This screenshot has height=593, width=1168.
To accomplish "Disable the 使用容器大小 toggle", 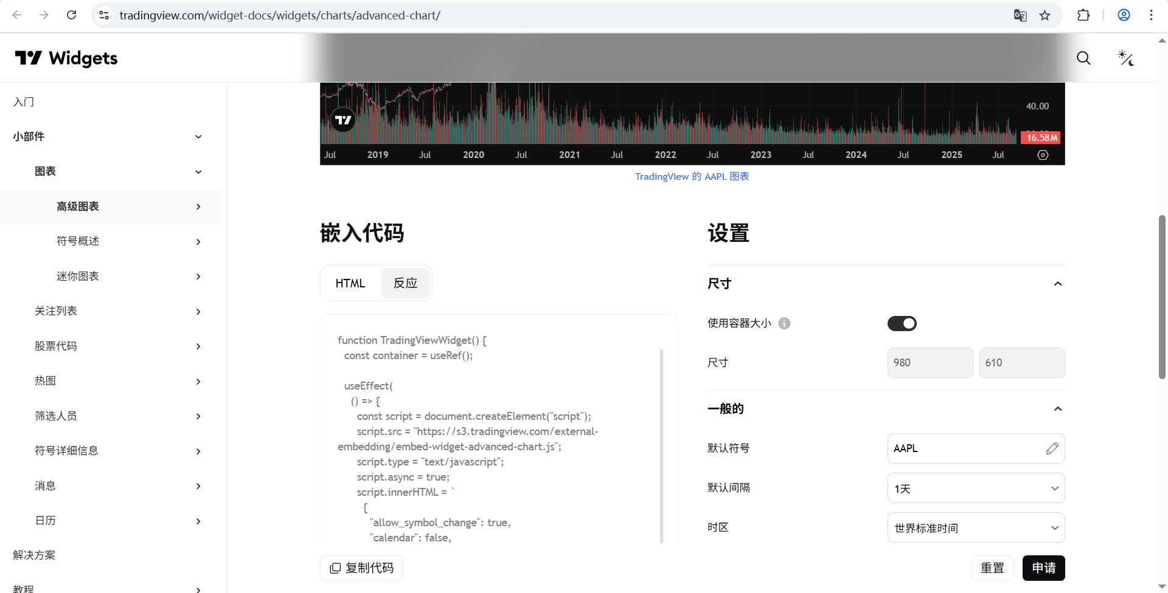I will 902,323.
